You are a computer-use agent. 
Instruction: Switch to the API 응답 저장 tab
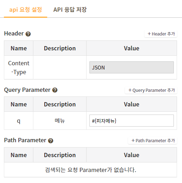[70, 10]
